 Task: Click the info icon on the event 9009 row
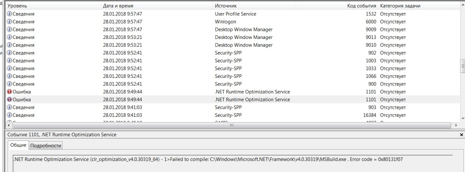[9, 30]
